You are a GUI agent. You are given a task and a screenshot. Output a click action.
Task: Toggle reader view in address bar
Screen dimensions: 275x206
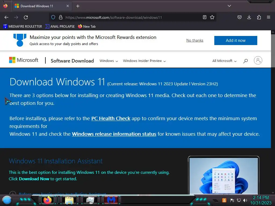(x=204, y=17)
